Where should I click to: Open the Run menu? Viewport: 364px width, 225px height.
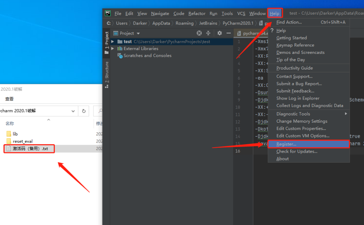click(213, 13)
